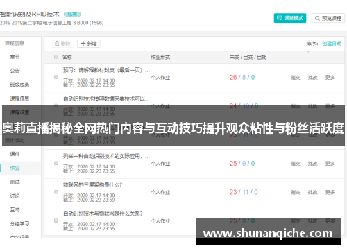Image resolution: width=347 pixels, height=251 pixels.
Task: Click the 未交 / 已交 / 已批 column header
Action: (x=248, y=57)
